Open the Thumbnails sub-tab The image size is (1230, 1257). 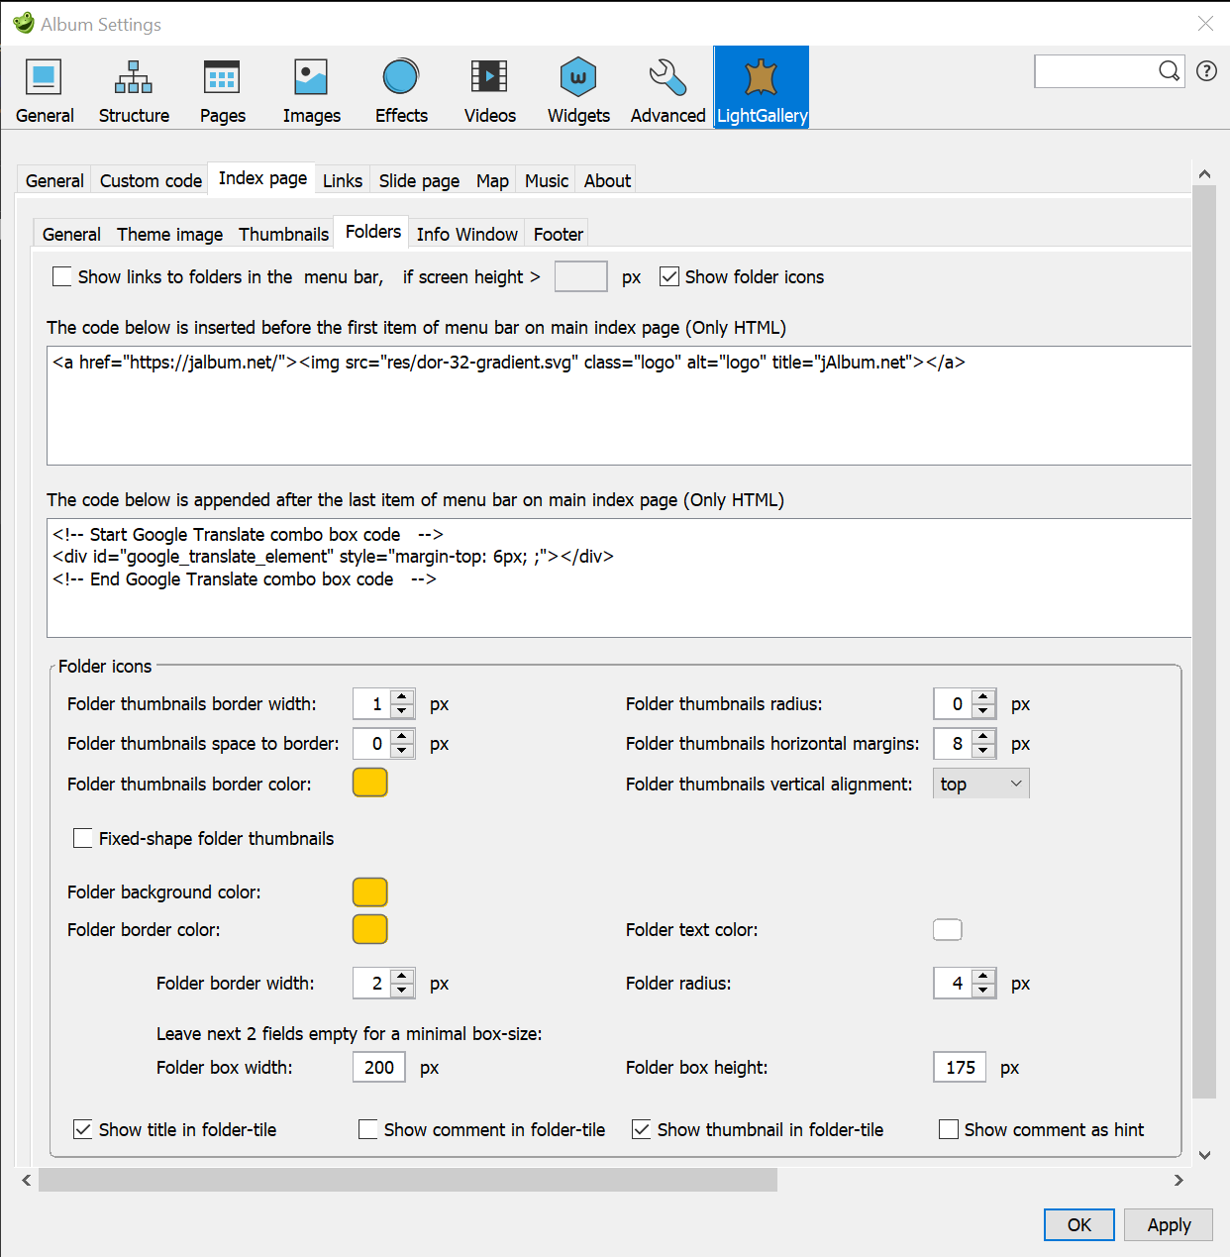tap(283, 234)
